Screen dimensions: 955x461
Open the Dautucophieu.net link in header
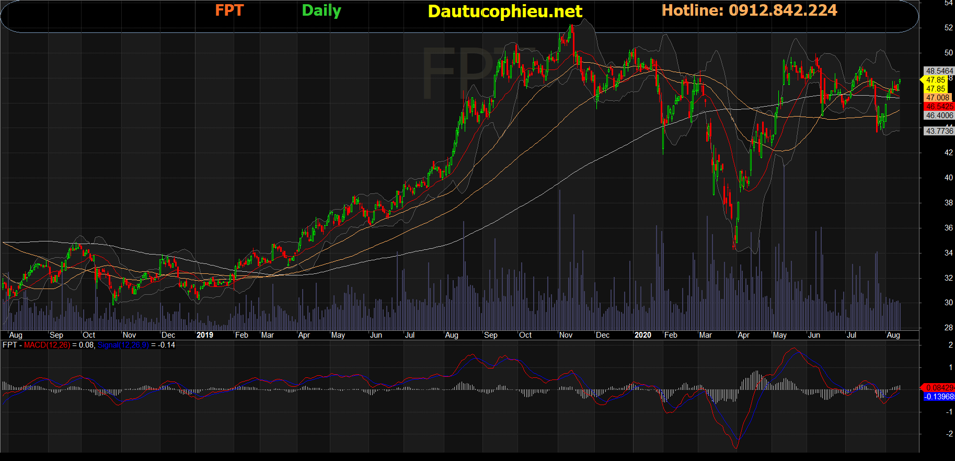tap(504, 11)
